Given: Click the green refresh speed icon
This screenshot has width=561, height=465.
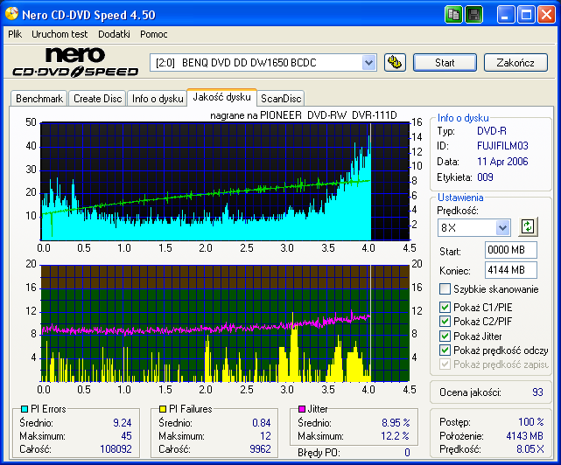Looking at the screenshot, I should tap(528, 227).
